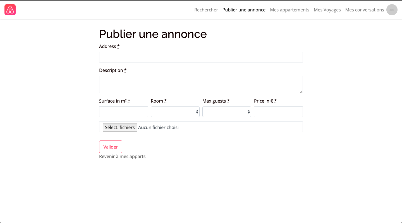402x223 pixels.
Task: Go to the Rechercher page
Action: tap(206, 10)
